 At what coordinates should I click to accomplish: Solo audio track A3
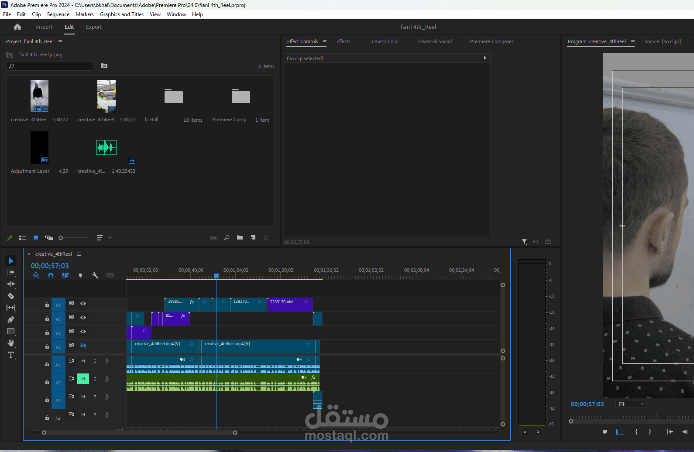95,397
